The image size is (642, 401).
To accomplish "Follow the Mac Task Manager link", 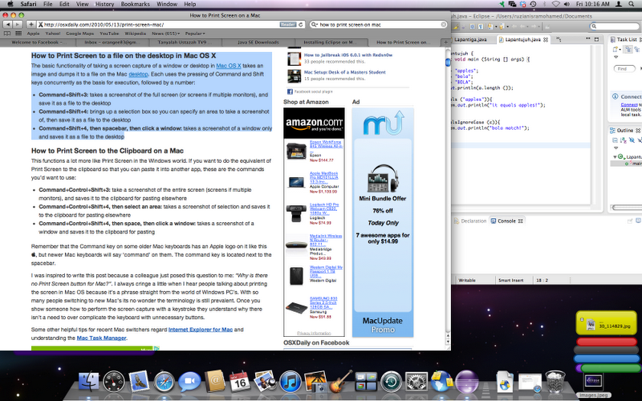I will [x=102, y=338].
